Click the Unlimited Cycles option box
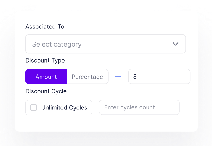This screenshot has height=146, width=212. [x=59, y=107]
